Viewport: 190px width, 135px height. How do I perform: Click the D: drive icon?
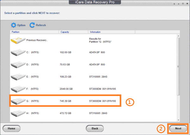point(18,64)
